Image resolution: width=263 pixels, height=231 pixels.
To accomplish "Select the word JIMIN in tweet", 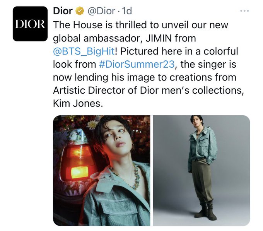I will point(159,38).
